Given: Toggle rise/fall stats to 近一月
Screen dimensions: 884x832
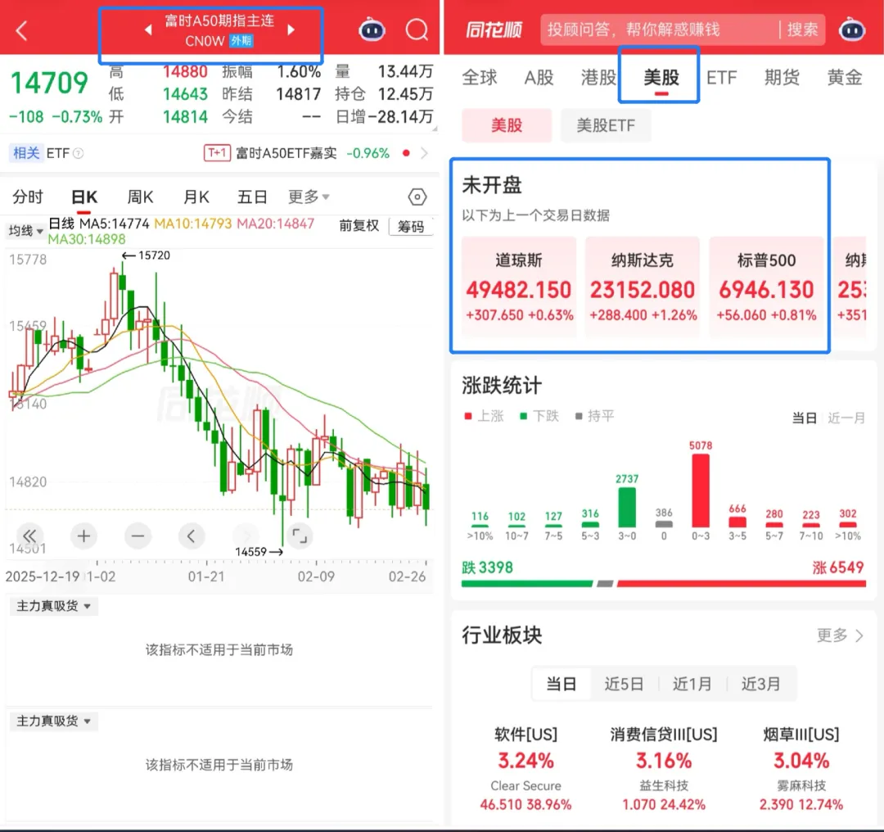Looking at the screenshot, I should click(846, 418).
